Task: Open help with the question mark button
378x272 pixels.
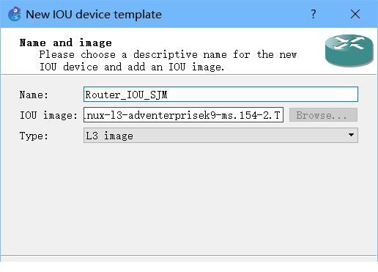Action: pyautogui.click(x=314, y=14)
